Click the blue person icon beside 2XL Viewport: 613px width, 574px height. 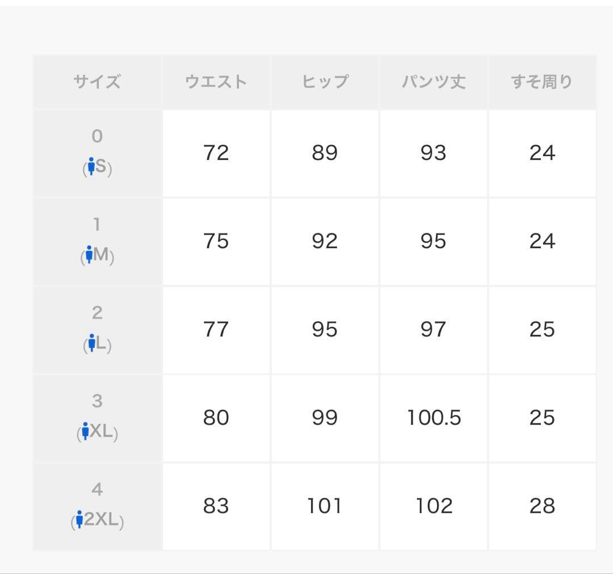click(79, 519)
